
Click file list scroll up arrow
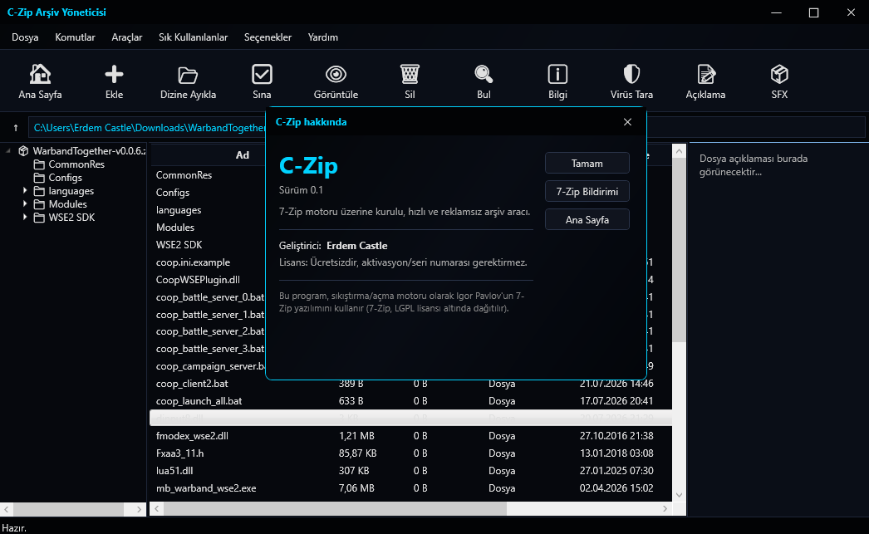pyautogui.click(x=679, y=150)
